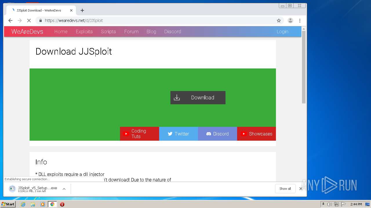This screenshot has width=371, height=208.
Task: Show hidden tray icons arrow
Action: [x=323, y=204]
